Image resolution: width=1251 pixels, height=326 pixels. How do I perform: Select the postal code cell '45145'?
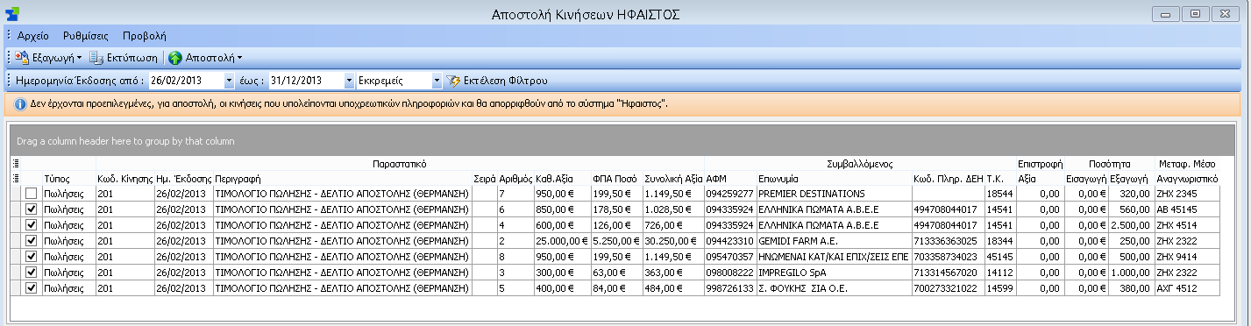pos(999,256)
